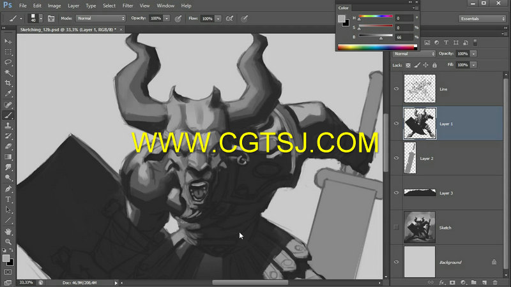Select the Zoom tool
This screenshot has width=511, height=287.
pos(8,242)
